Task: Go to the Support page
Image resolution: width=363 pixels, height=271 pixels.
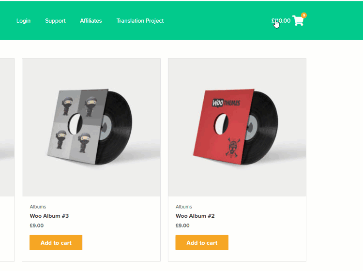Action: pyautogui.click(x=55, y=21)
